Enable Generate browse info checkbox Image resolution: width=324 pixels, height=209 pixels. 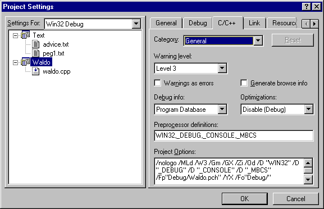click(244, 83)
